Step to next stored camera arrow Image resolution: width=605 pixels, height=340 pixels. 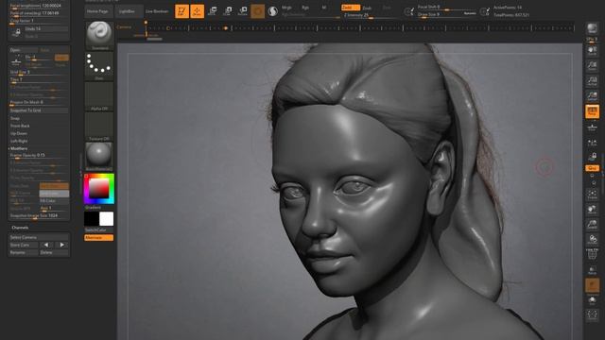coord(61,245)
